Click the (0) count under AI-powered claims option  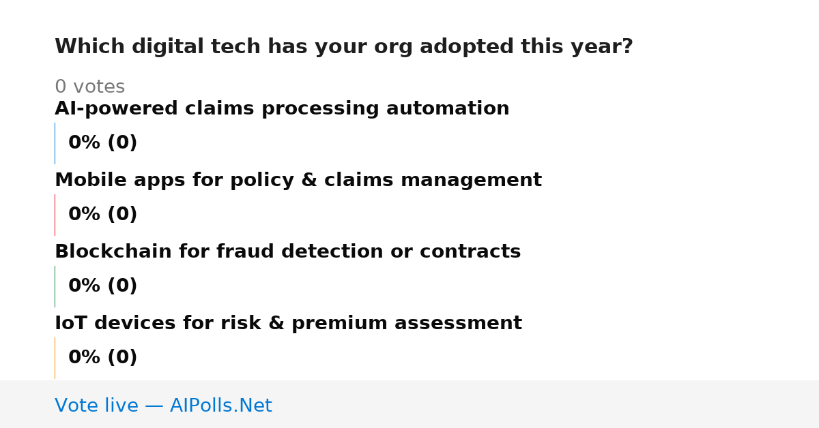(x=122, y=143)
